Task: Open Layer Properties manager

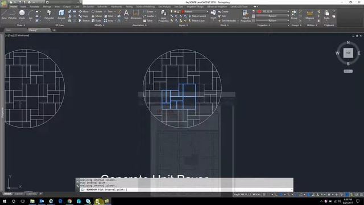Action: (163, 16)
